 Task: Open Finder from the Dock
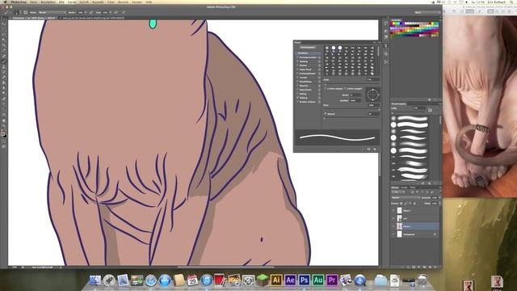pos(95,280)
